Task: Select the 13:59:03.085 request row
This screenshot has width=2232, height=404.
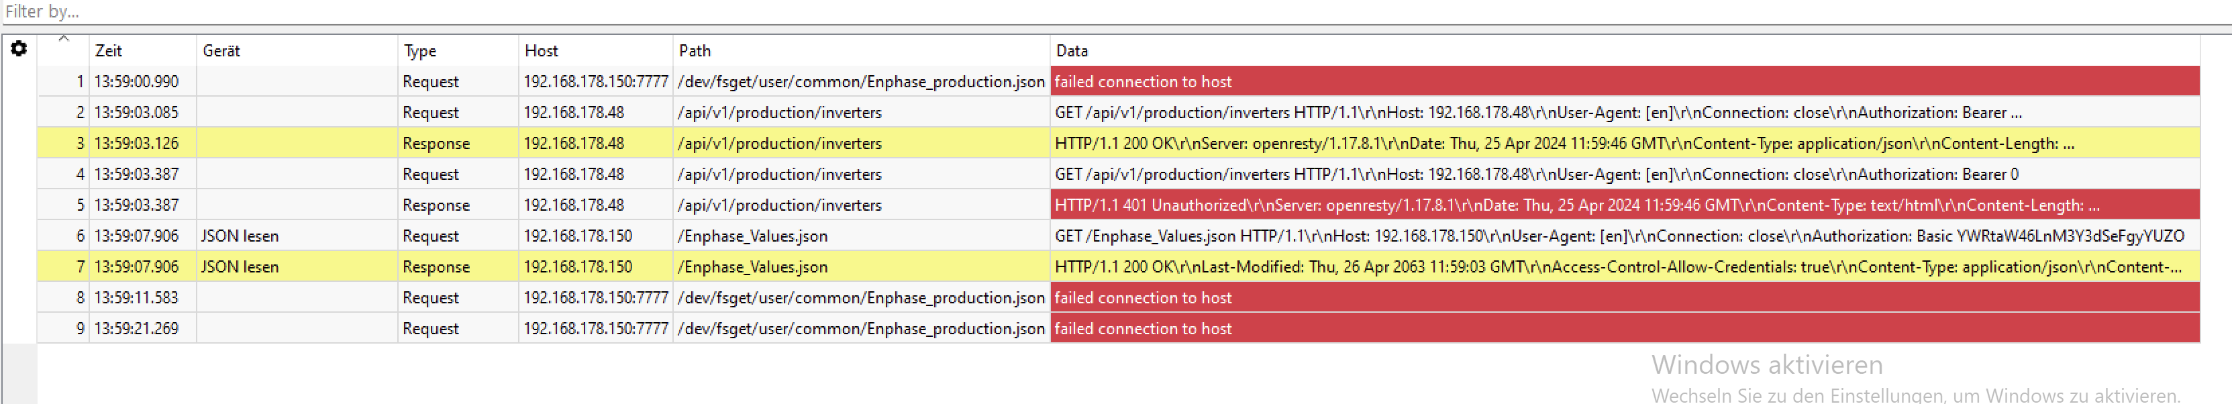Action: [x=137, y=113]
